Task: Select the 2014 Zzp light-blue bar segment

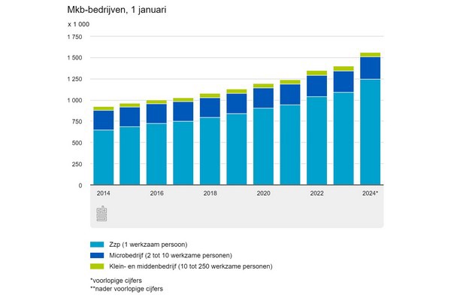Action: point(103,157)
